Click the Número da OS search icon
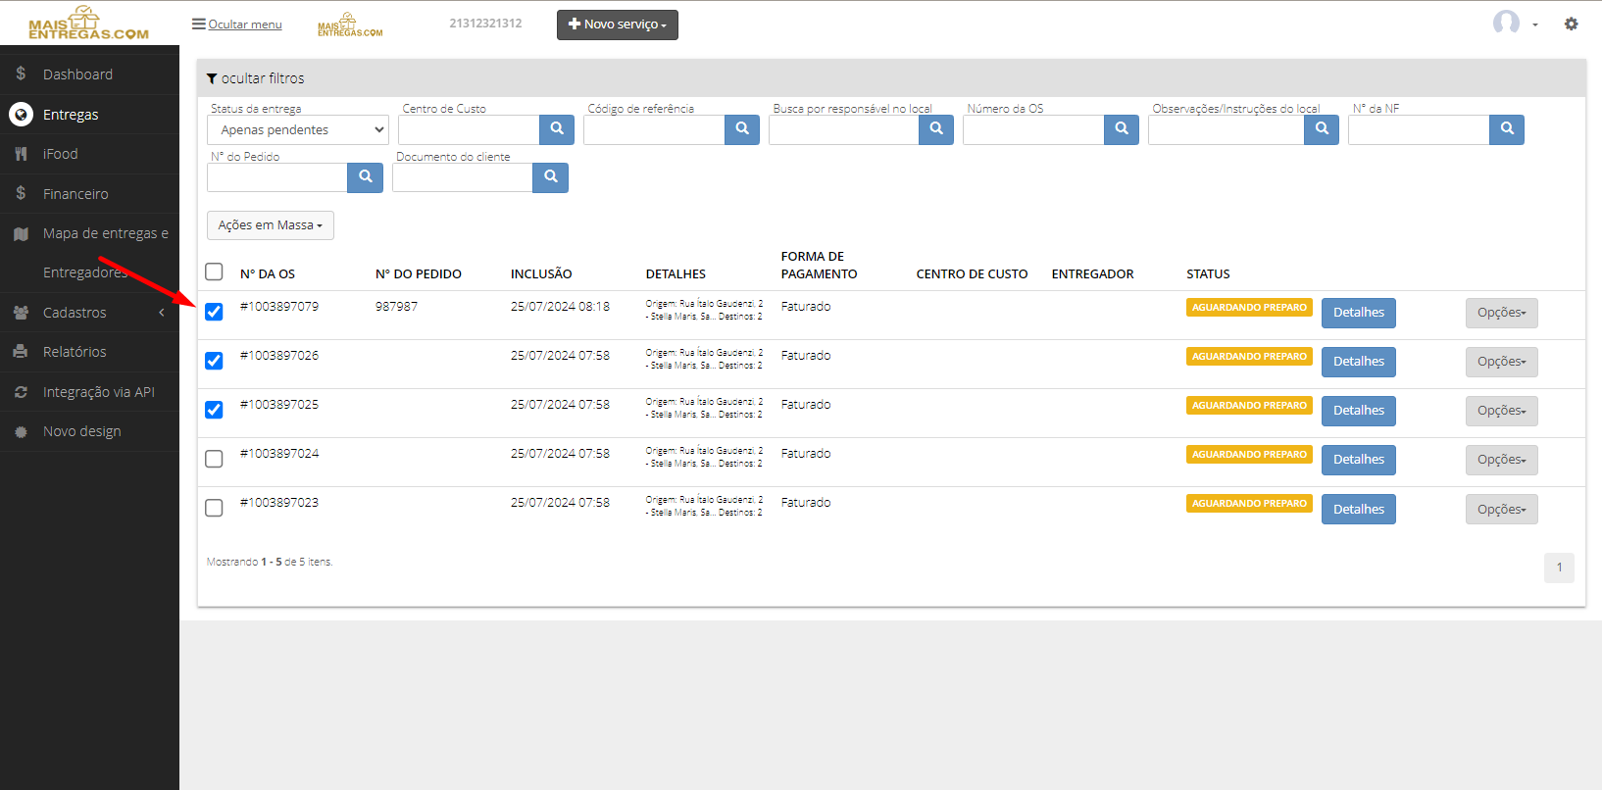Image resolution: width=1602 pixels, height=790 pixels. click(1122, 129)
